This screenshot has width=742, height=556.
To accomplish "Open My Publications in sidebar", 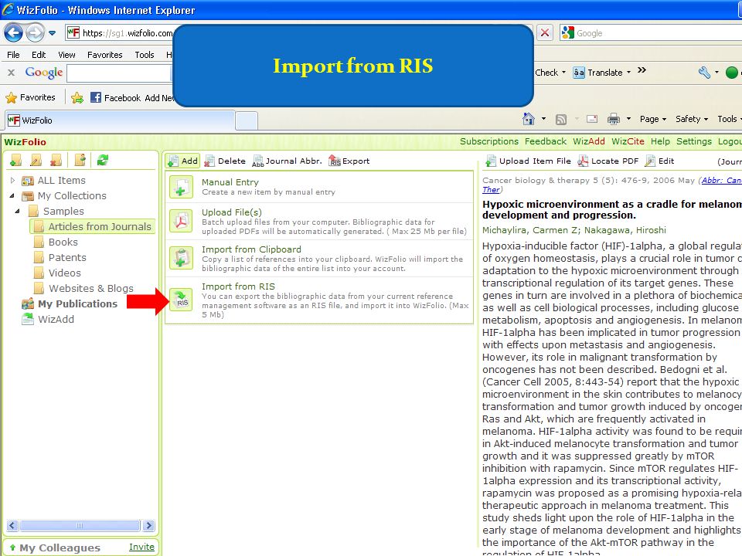I will click(77, 303).
